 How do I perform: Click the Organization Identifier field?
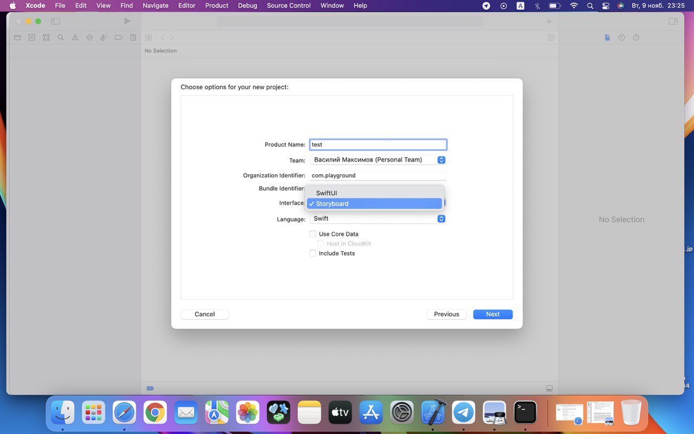(x=378, y=176)
